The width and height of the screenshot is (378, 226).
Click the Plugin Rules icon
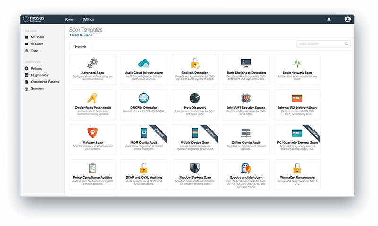pyautogui.click(x=26, y=75)
